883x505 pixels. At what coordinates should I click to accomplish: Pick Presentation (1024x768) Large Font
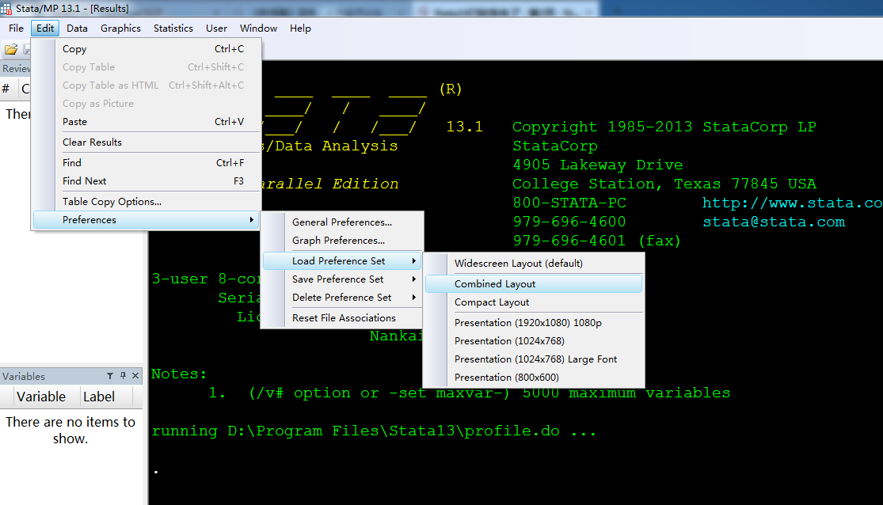click(x=535, y=359)
